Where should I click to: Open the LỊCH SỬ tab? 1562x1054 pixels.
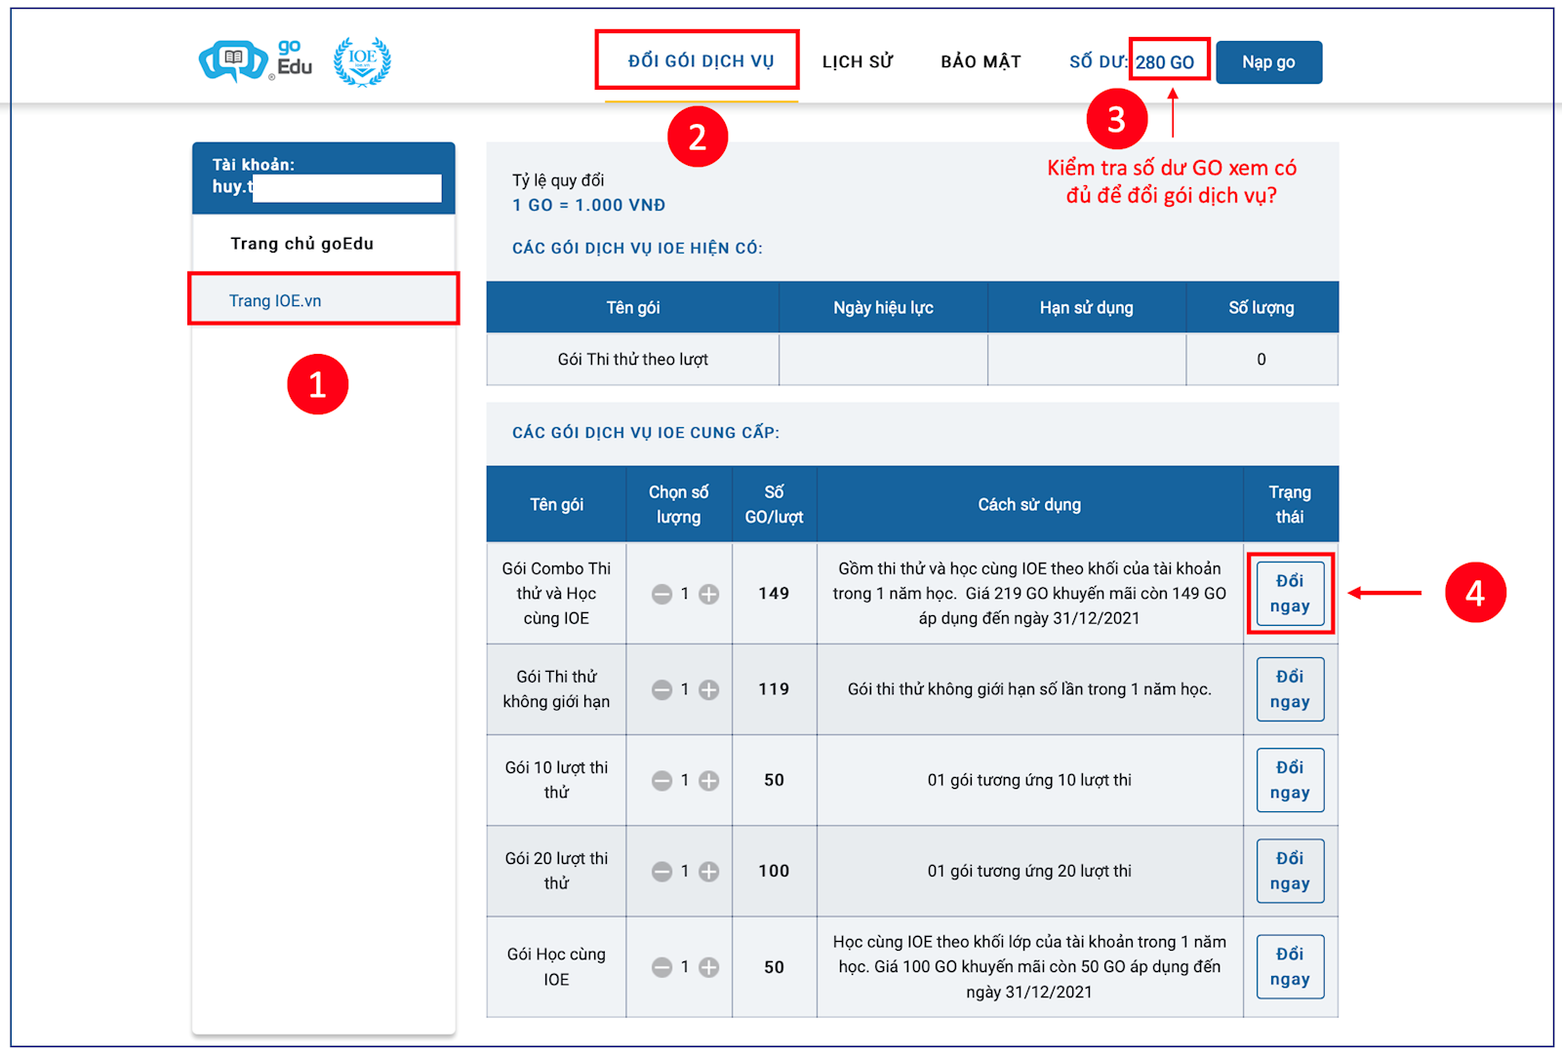coord(858,61)
